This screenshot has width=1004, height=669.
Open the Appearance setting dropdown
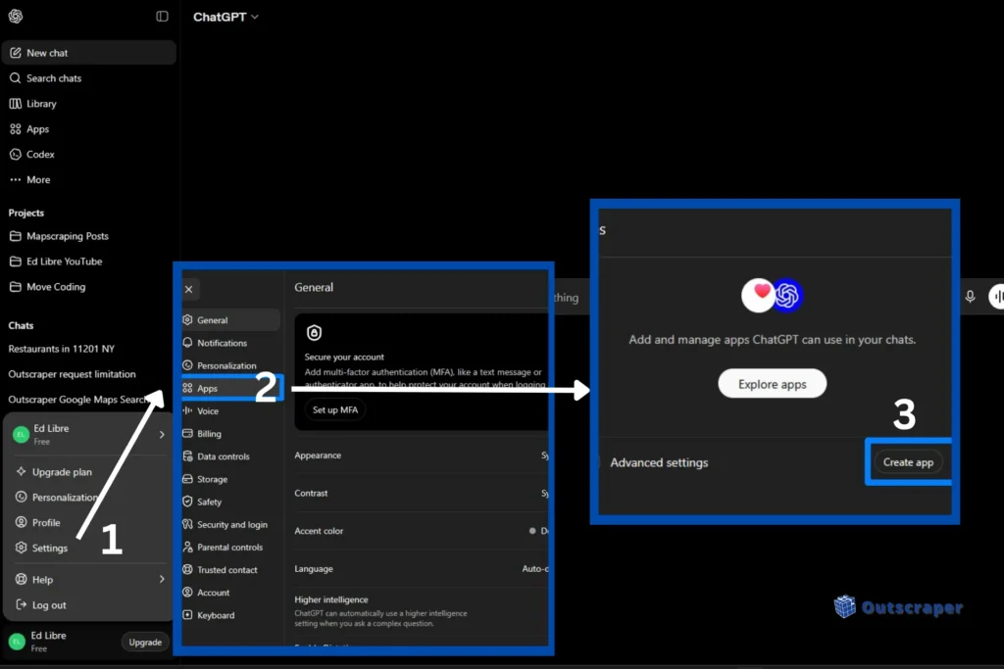(x=544, y=455)
